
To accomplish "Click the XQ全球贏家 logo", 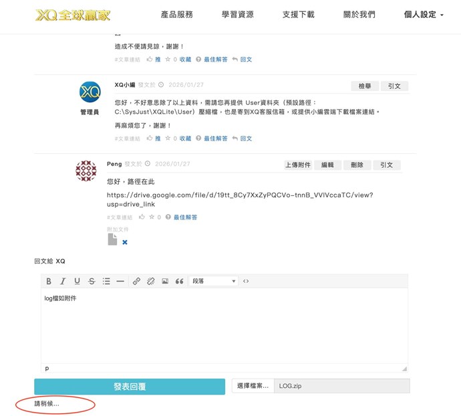I will [x=73, y=15].
